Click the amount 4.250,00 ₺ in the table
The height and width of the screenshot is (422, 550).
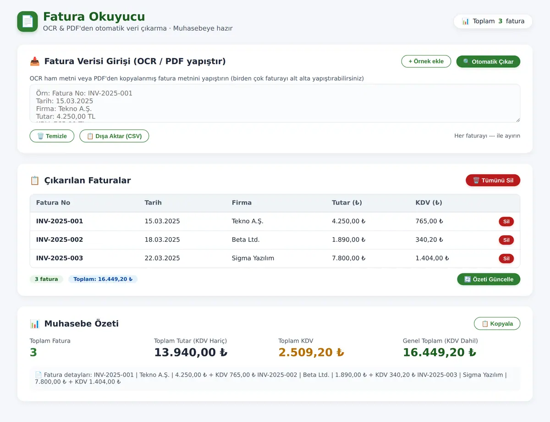point(349,221)
